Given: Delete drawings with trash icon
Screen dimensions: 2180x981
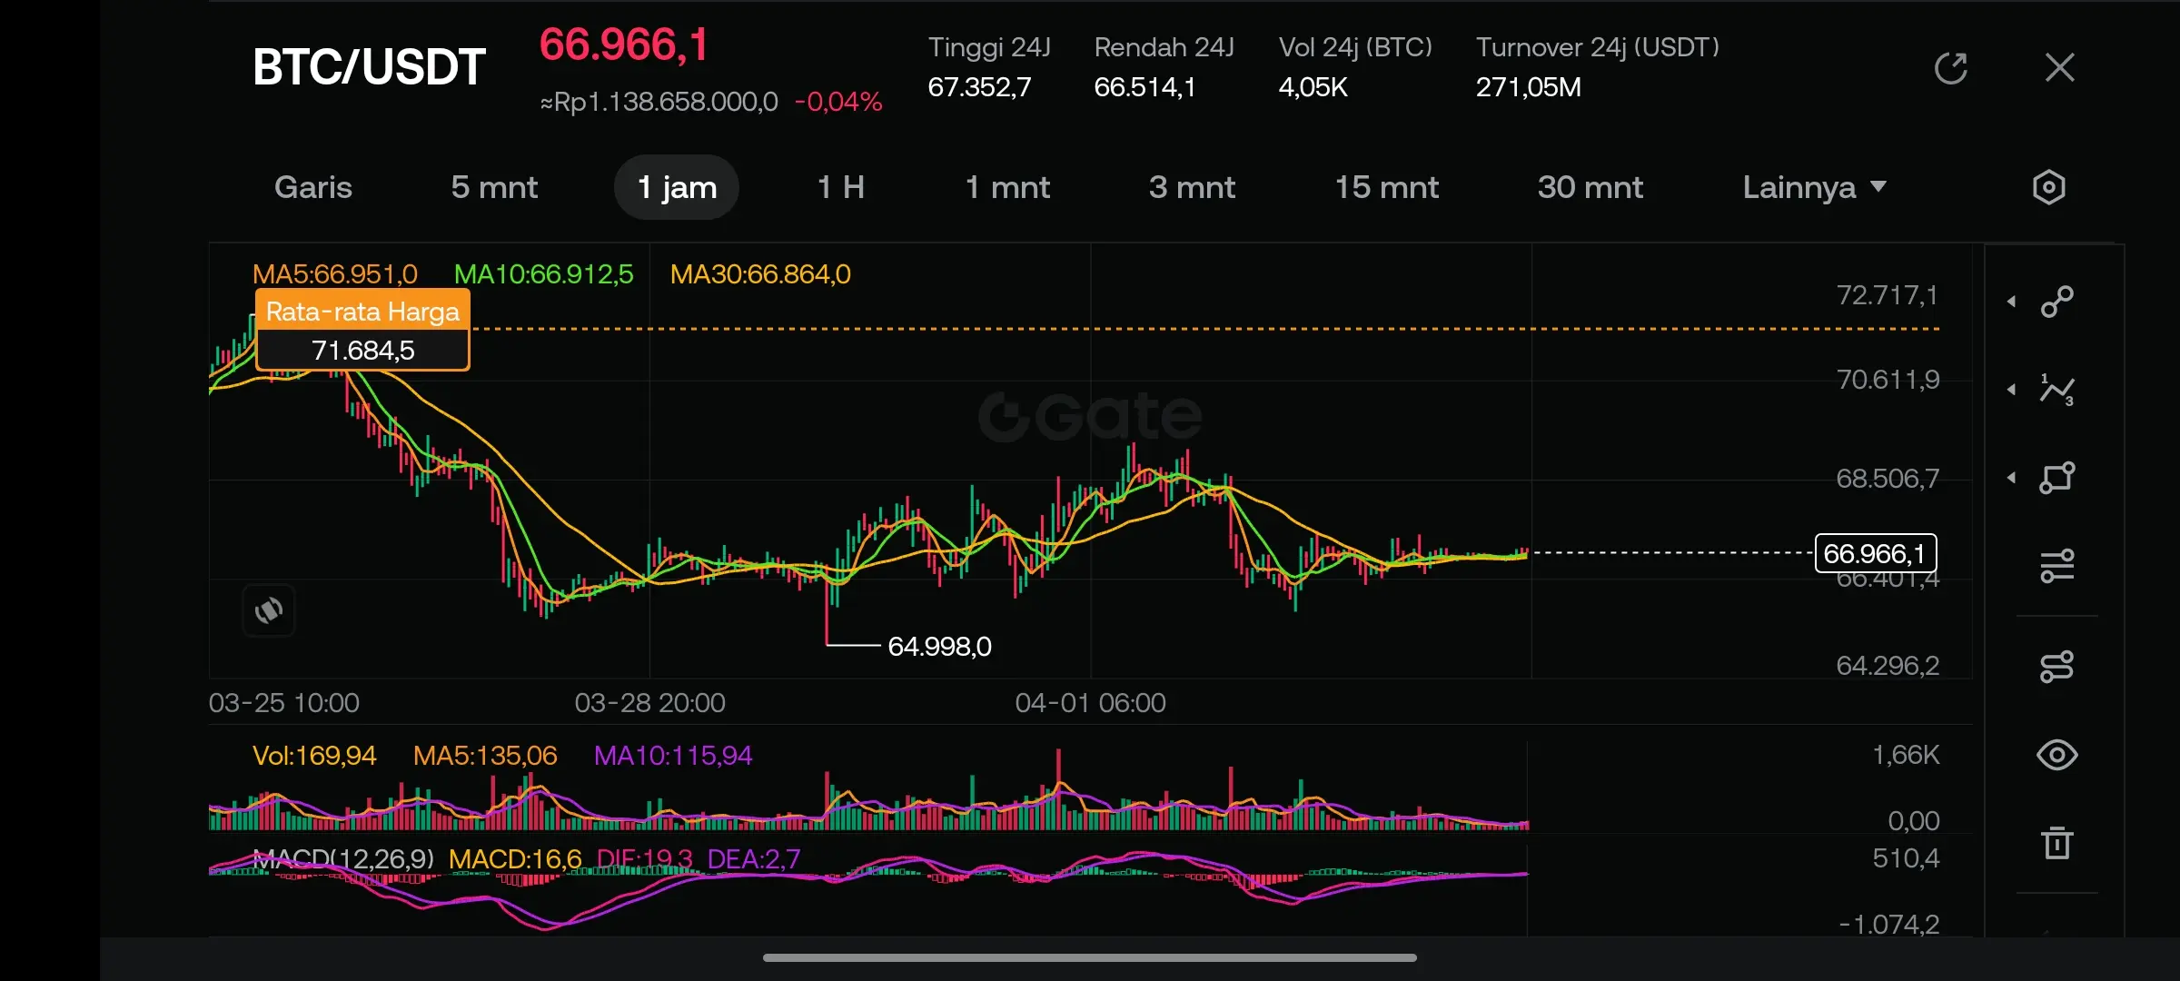Looking at the screenshot, I should (2056, 843).
